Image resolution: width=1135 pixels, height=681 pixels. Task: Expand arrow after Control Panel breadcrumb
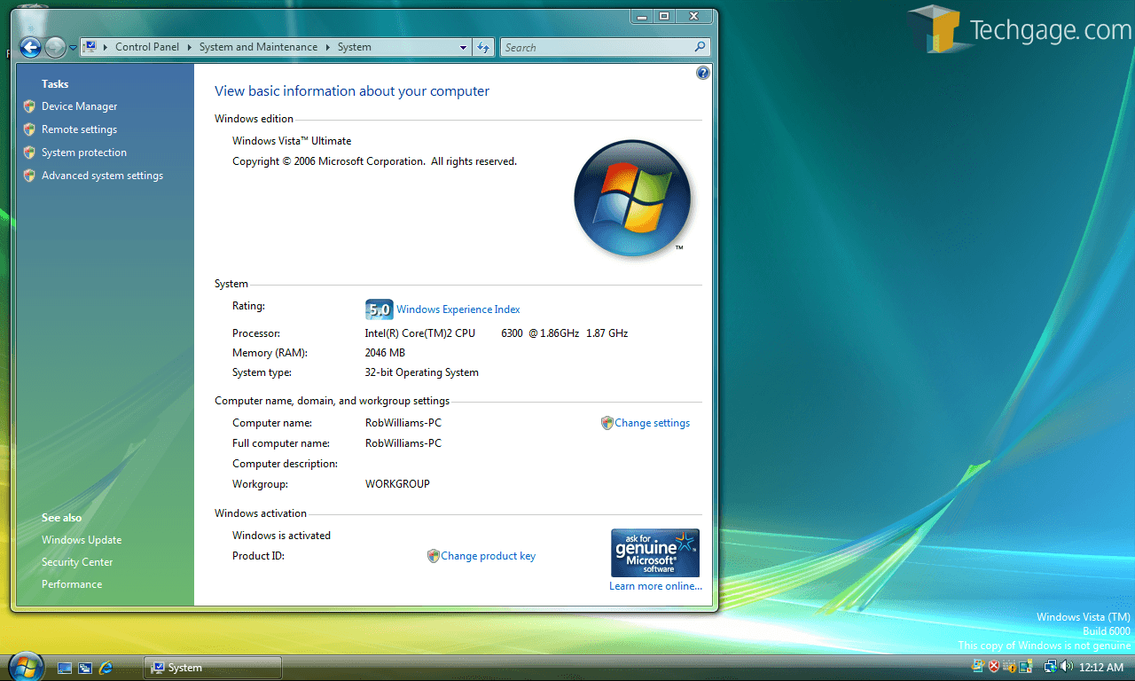(x=190, y=47)
